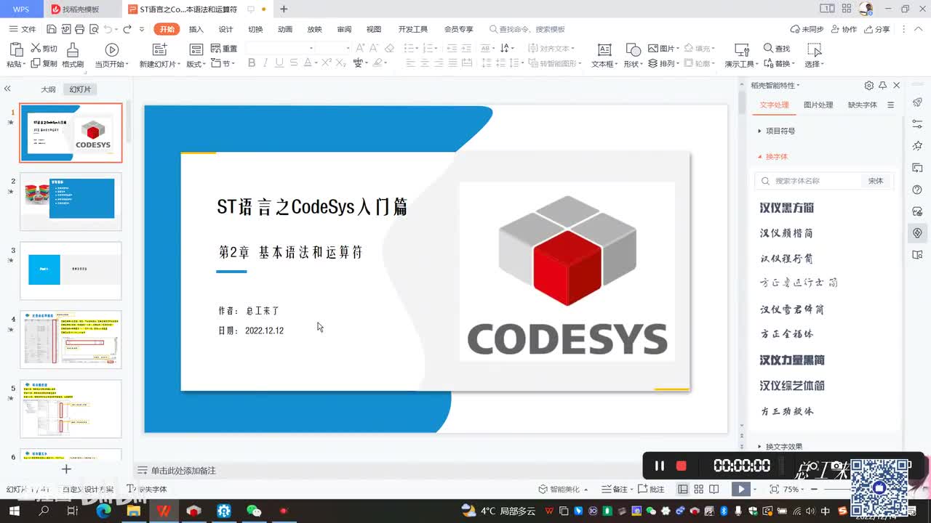
Task: Click the New Slide (新建幻灯片) icon
Action: pos(159,49)
